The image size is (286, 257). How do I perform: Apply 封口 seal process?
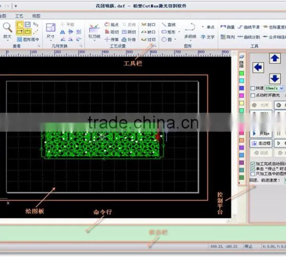[x=148, y=24]
